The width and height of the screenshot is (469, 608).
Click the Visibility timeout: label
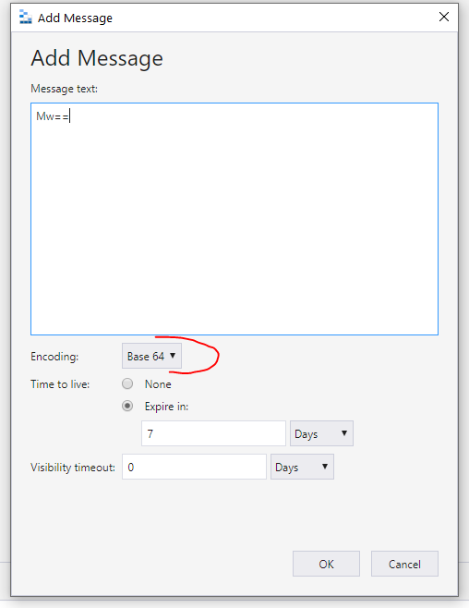coord(73,468)
